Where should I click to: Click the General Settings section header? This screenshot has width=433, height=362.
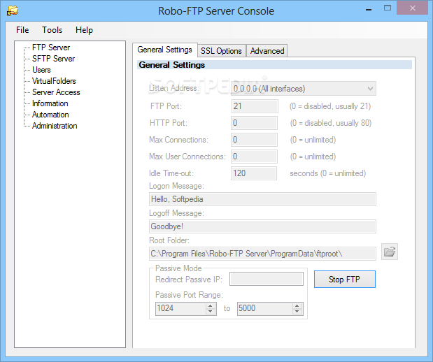[x=274, y=65]
